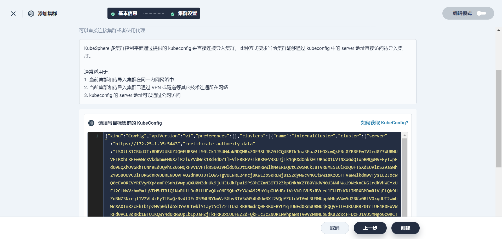
Task: Click the page vertical scrollbar thumb
Action: [499, 118]
